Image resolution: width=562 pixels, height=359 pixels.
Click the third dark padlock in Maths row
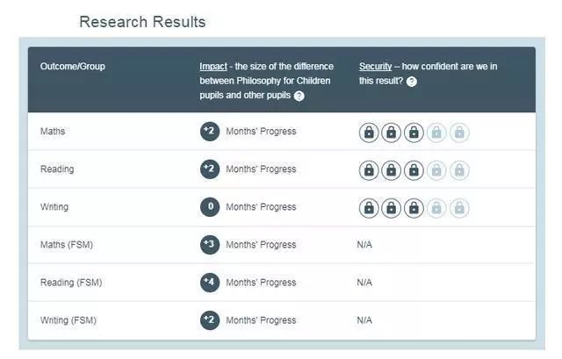point(414,133)
